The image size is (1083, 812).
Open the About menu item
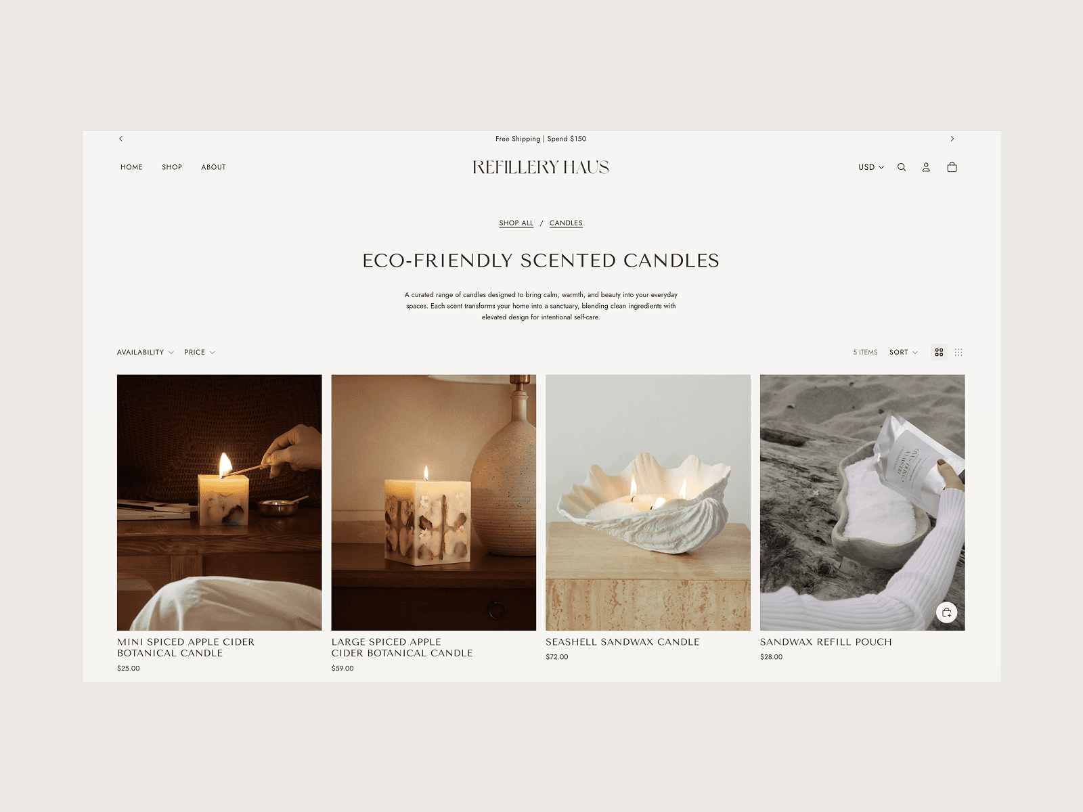click(x=213, y=167)
